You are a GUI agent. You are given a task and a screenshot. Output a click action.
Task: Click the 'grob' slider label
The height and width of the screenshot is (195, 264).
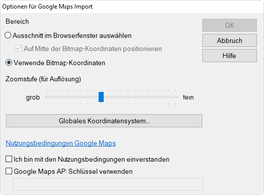33,97
